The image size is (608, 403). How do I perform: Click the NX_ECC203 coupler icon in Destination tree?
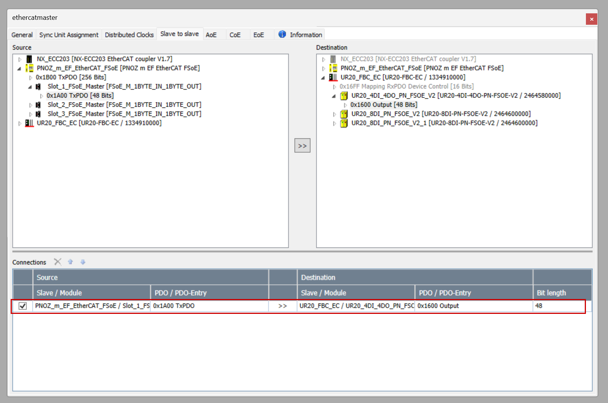(333, 59)
